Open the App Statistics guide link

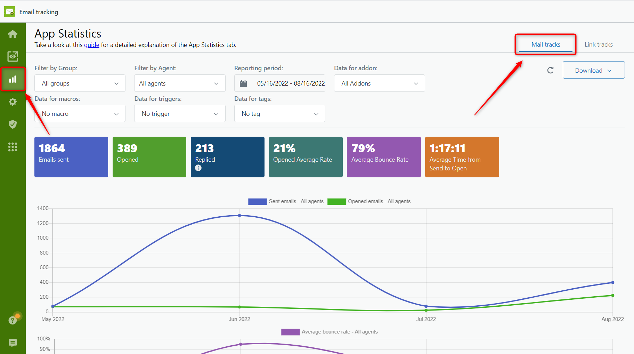(x=91, y=45)
